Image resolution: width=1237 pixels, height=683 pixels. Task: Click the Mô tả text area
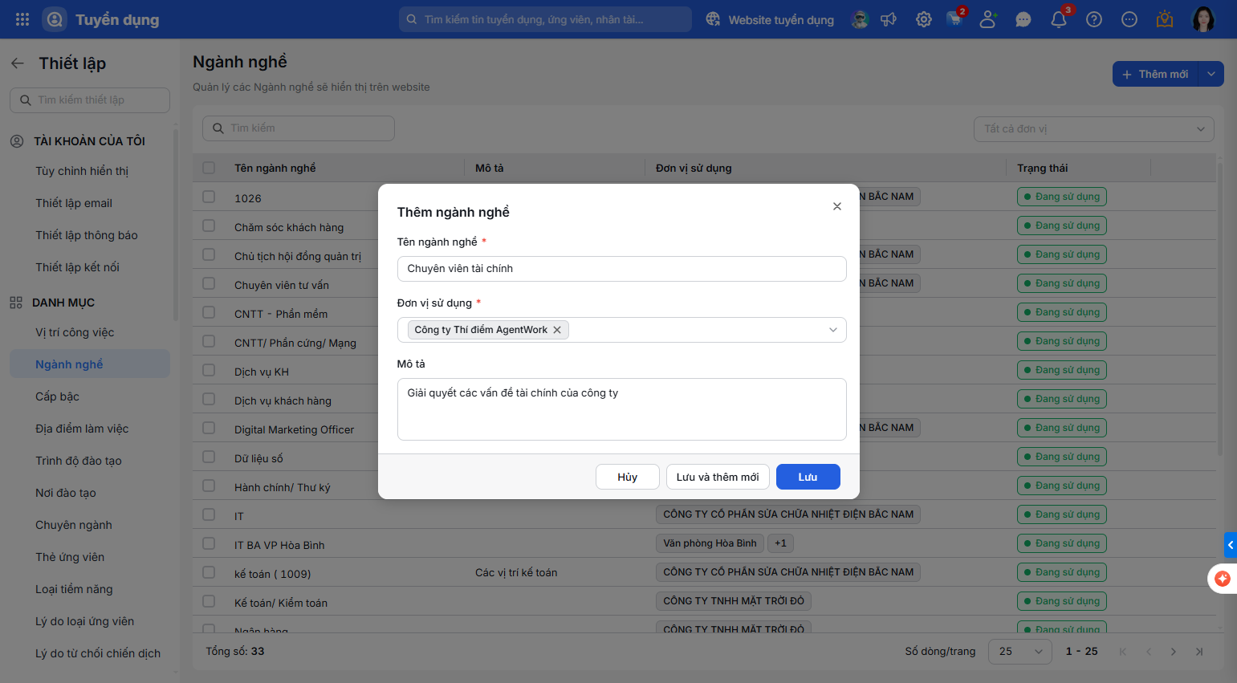click(x=621, y=409)
